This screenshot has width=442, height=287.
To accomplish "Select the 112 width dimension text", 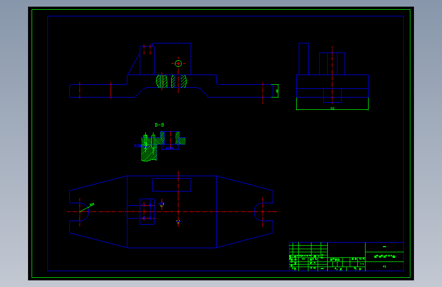I will [332, 108].
